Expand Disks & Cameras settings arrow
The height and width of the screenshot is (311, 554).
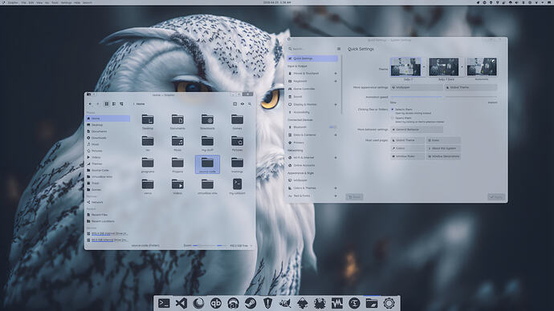[336, 135]
